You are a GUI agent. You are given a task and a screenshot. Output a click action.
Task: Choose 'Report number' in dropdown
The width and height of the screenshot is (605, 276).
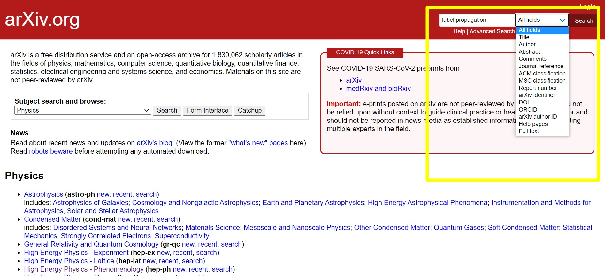542,88
